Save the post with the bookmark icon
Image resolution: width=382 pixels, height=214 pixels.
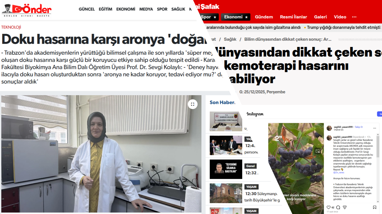pos(375,208)
